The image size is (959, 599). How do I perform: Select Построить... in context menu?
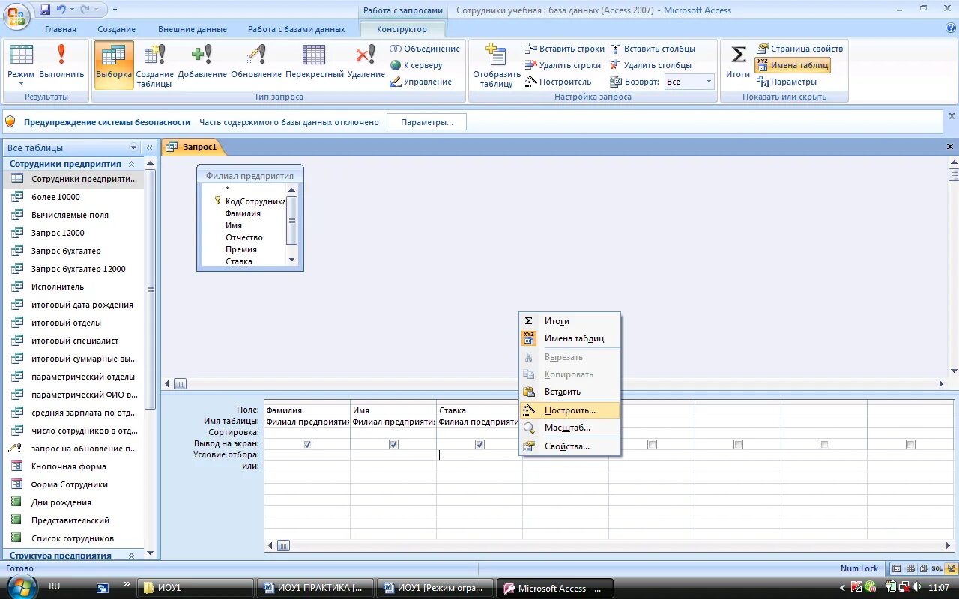570,410
